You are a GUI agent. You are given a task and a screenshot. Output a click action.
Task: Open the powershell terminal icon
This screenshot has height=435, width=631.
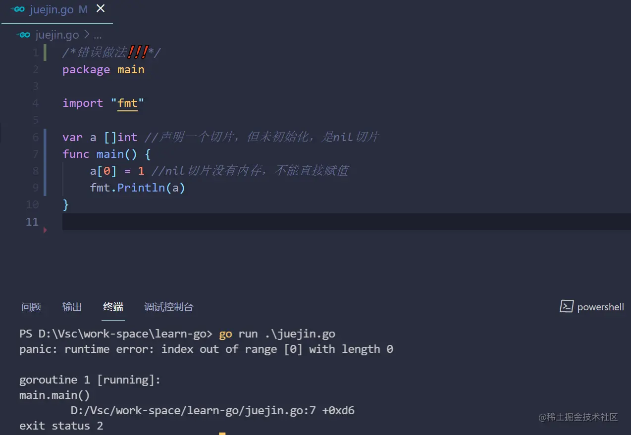tap(567, 306)
